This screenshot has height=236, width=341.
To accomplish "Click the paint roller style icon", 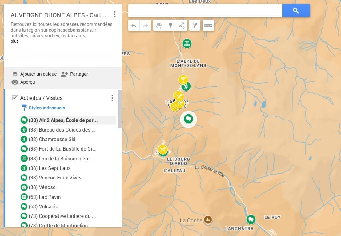I will pos(24,108).
